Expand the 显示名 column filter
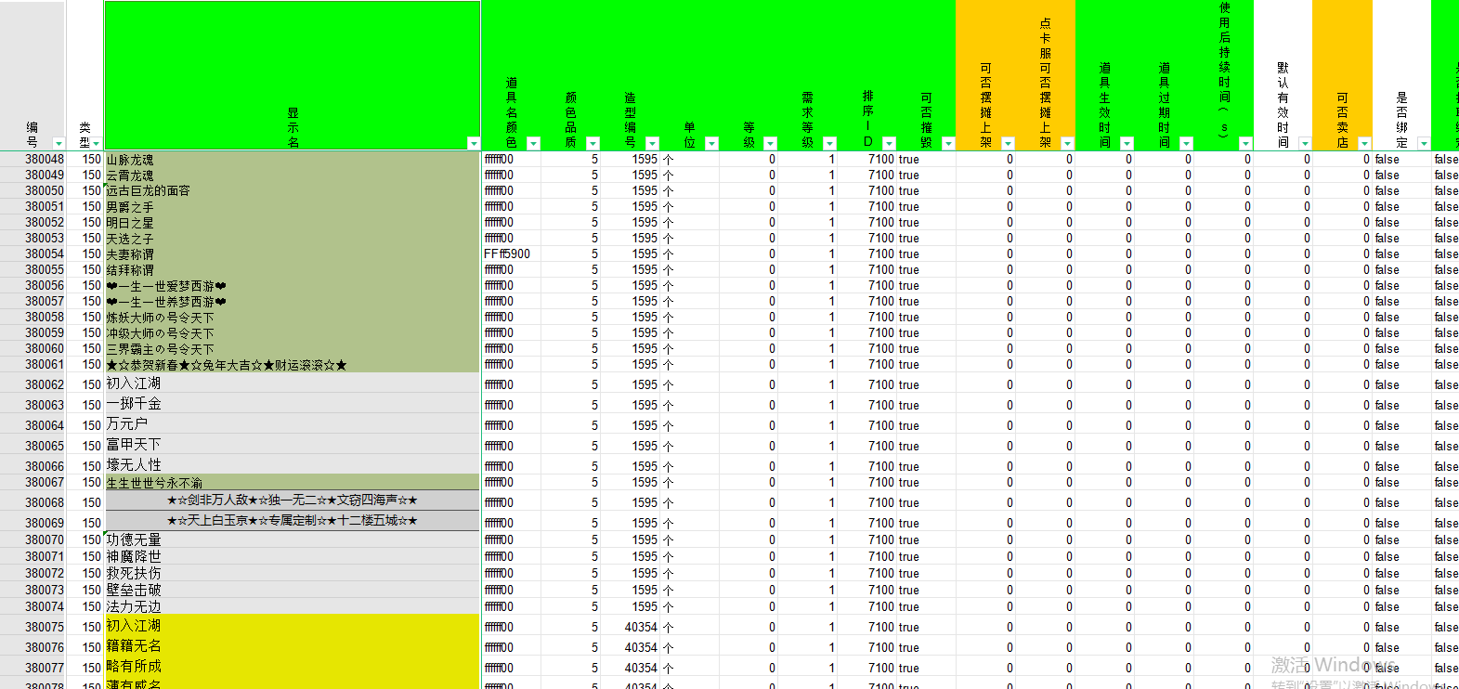This screenshot has height=689, width=1459. click(x=474, y=143)
